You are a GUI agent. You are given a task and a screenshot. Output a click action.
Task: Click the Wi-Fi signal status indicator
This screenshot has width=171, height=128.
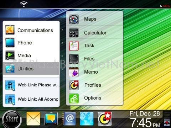pos(24,4)
